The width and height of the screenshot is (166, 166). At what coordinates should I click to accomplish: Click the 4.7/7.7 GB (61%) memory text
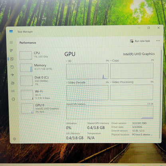click(43, 69)
